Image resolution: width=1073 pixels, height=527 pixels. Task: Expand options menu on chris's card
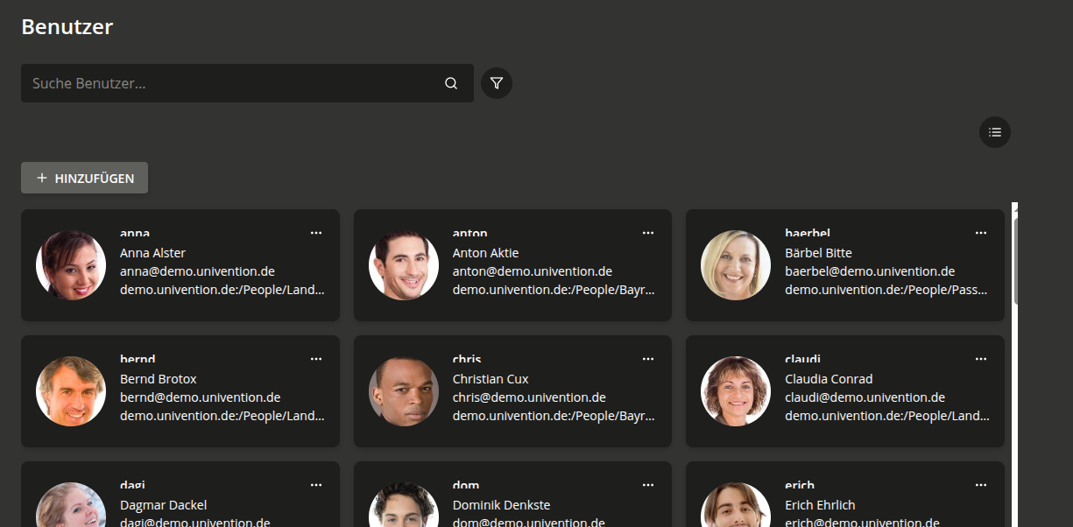pyautogui.click(x=648, y=359)
